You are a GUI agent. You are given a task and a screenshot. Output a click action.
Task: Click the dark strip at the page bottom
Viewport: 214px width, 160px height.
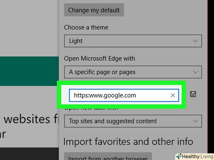(29, 154)
